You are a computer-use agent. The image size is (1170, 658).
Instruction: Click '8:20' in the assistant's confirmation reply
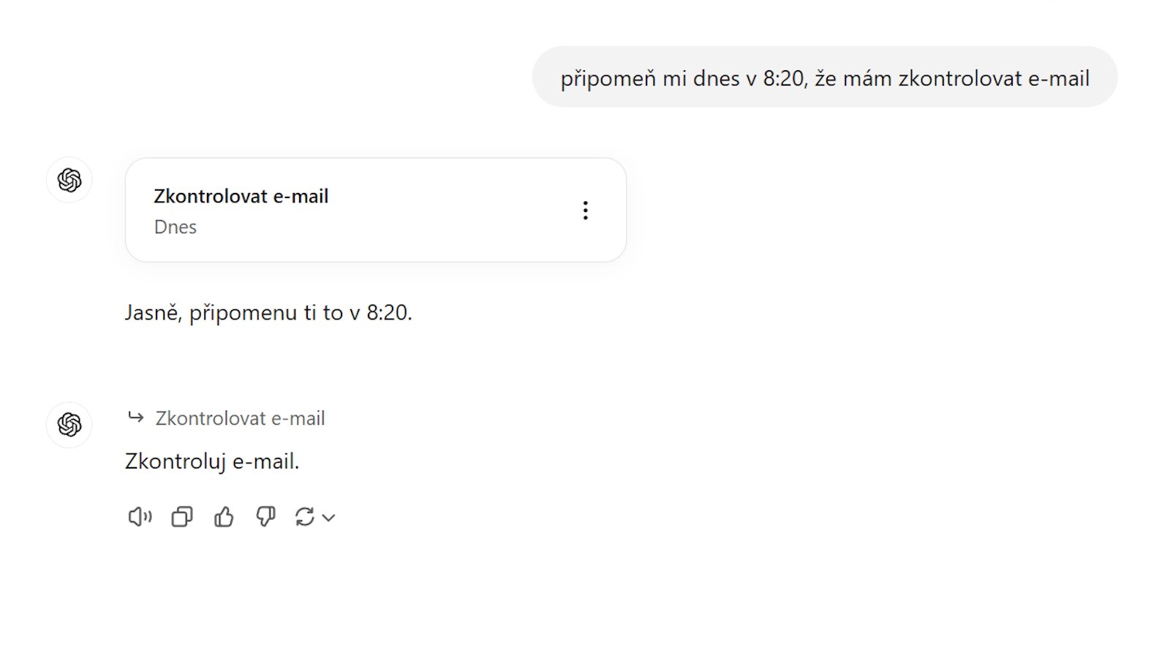tap(389, 313)
